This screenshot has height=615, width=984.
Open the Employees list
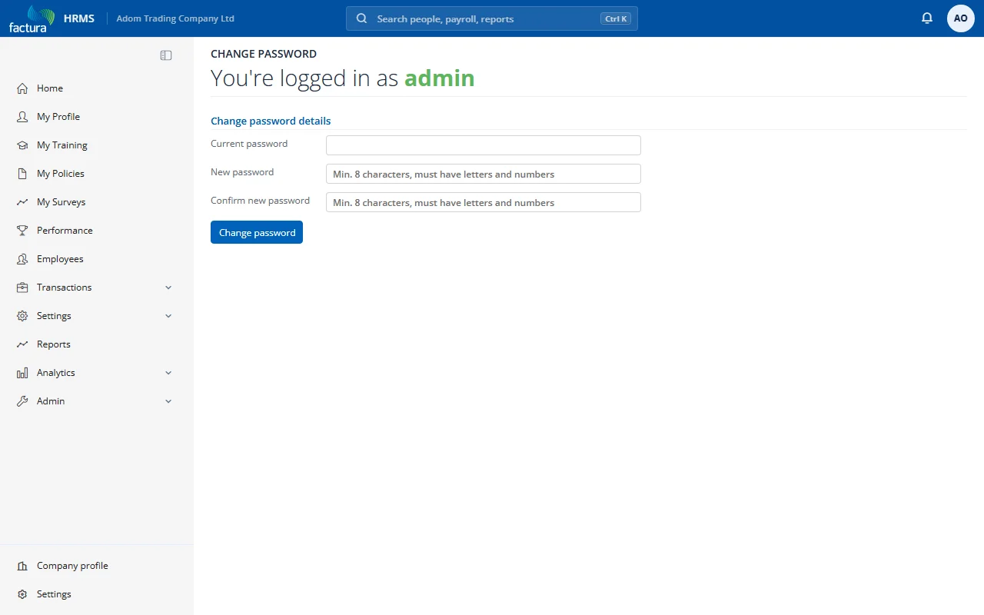click(x=97, y=259)
